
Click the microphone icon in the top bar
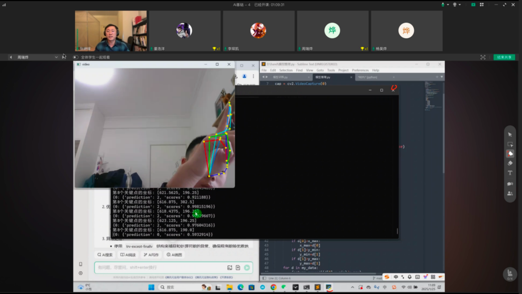point(443,5)
